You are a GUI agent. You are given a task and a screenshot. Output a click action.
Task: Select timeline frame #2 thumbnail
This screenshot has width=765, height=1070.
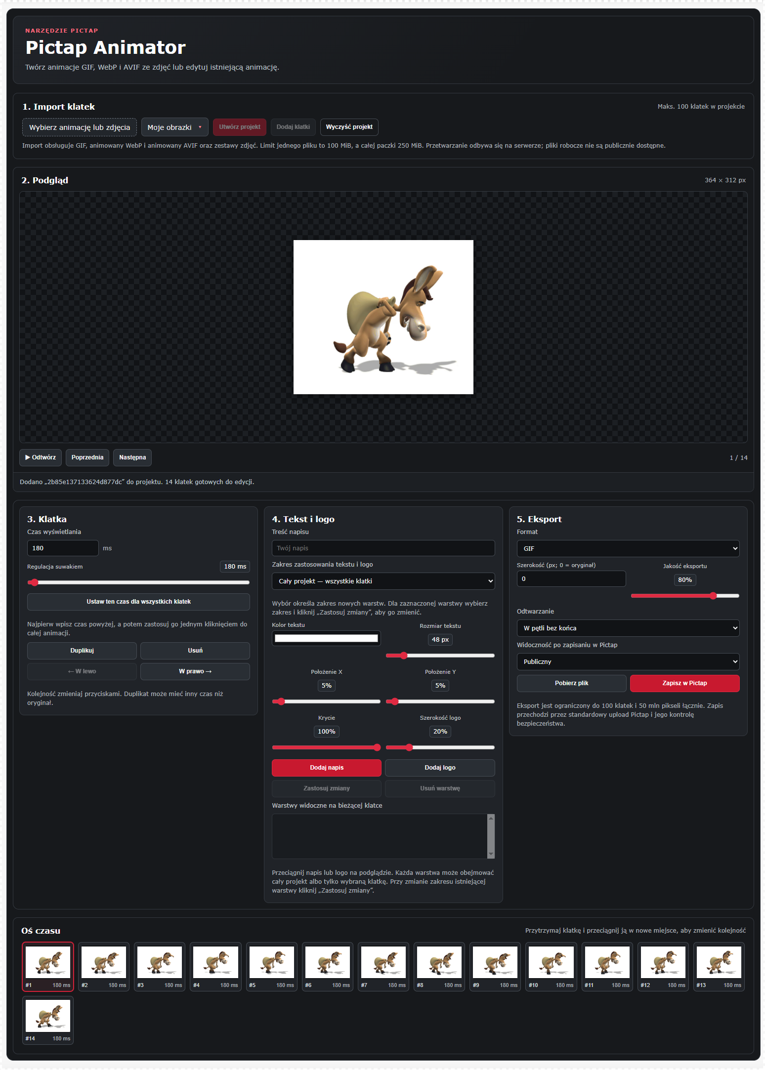104,967
